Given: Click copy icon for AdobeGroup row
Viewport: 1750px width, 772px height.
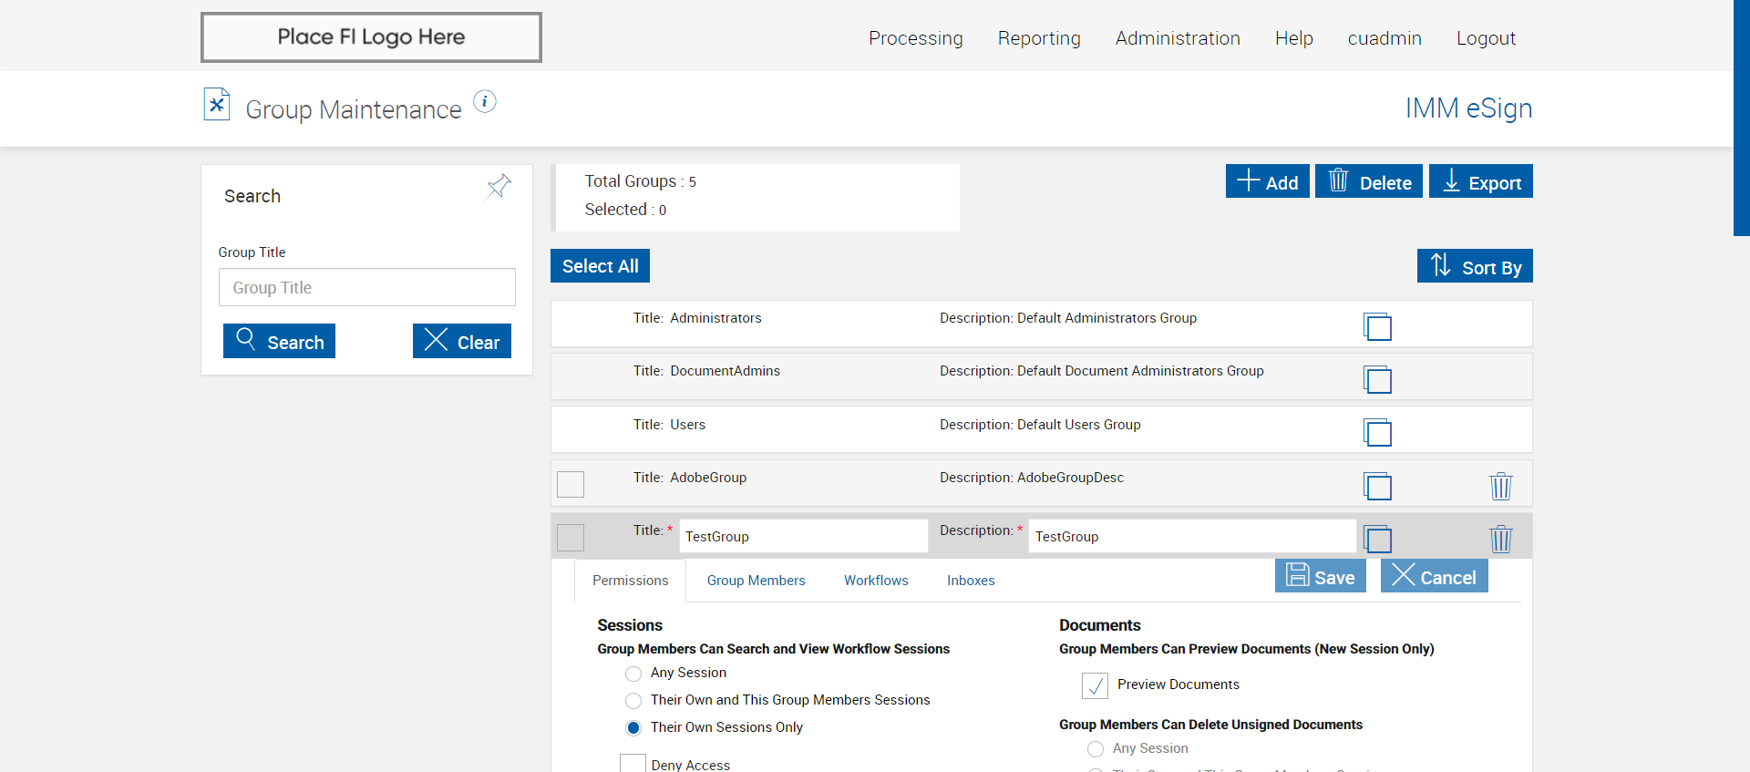Looking at the screenshot, I should 1377,486.
